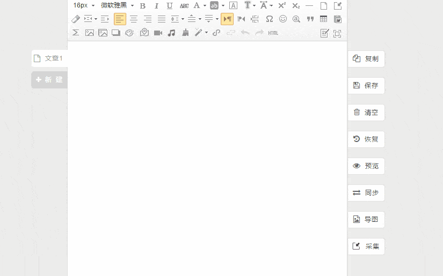443x276 pixels.
Task: Toggle bold formatting
Action: [x=143, y=5]
